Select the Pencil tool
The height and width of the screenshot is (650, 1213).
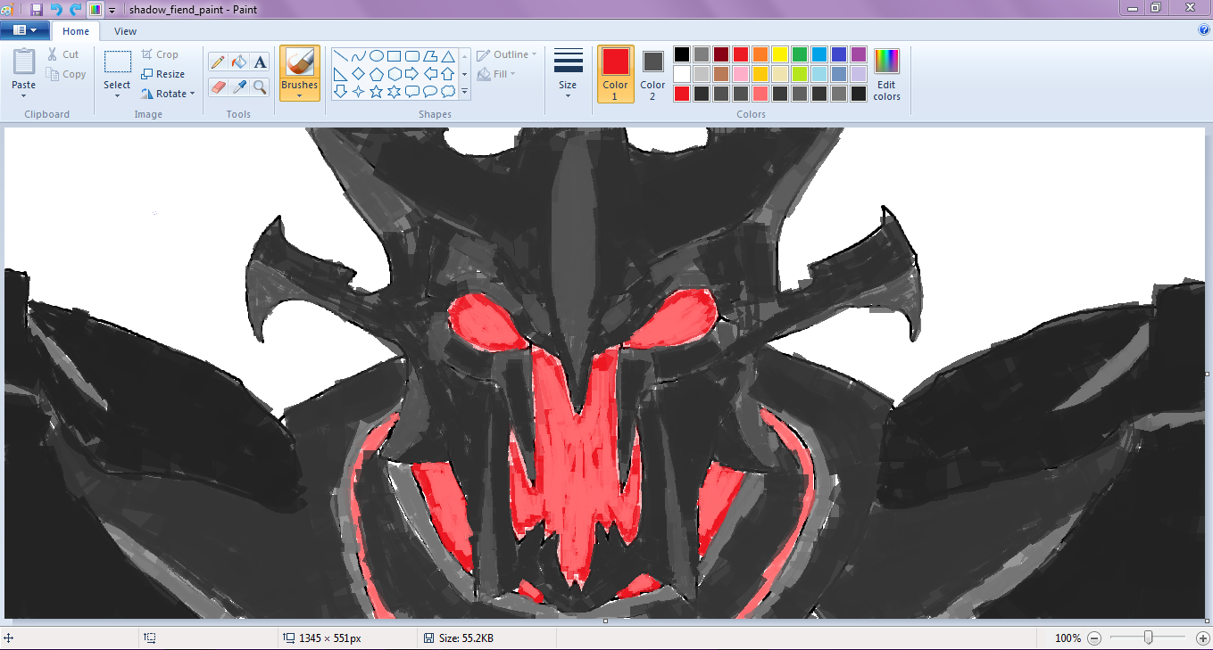[x=218, y=62]
